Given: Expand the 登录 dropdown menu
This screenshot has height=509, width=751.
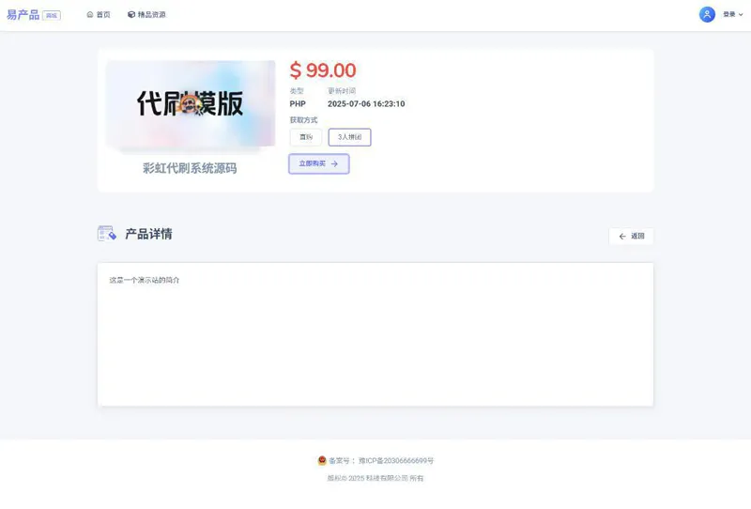Looking at the screenshot, I should click(729, 15).
